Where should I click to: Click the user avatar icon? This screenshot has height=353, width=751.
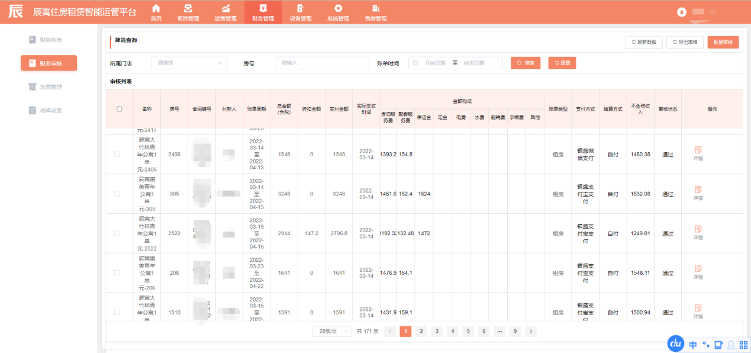(x=682, y=12)
